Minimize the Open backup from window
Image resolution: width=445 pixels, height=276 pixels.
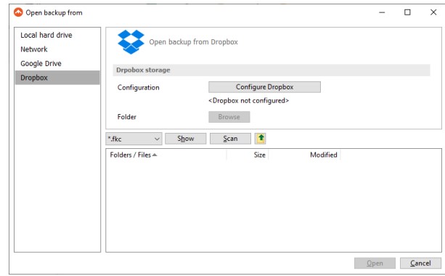(382, 12)
